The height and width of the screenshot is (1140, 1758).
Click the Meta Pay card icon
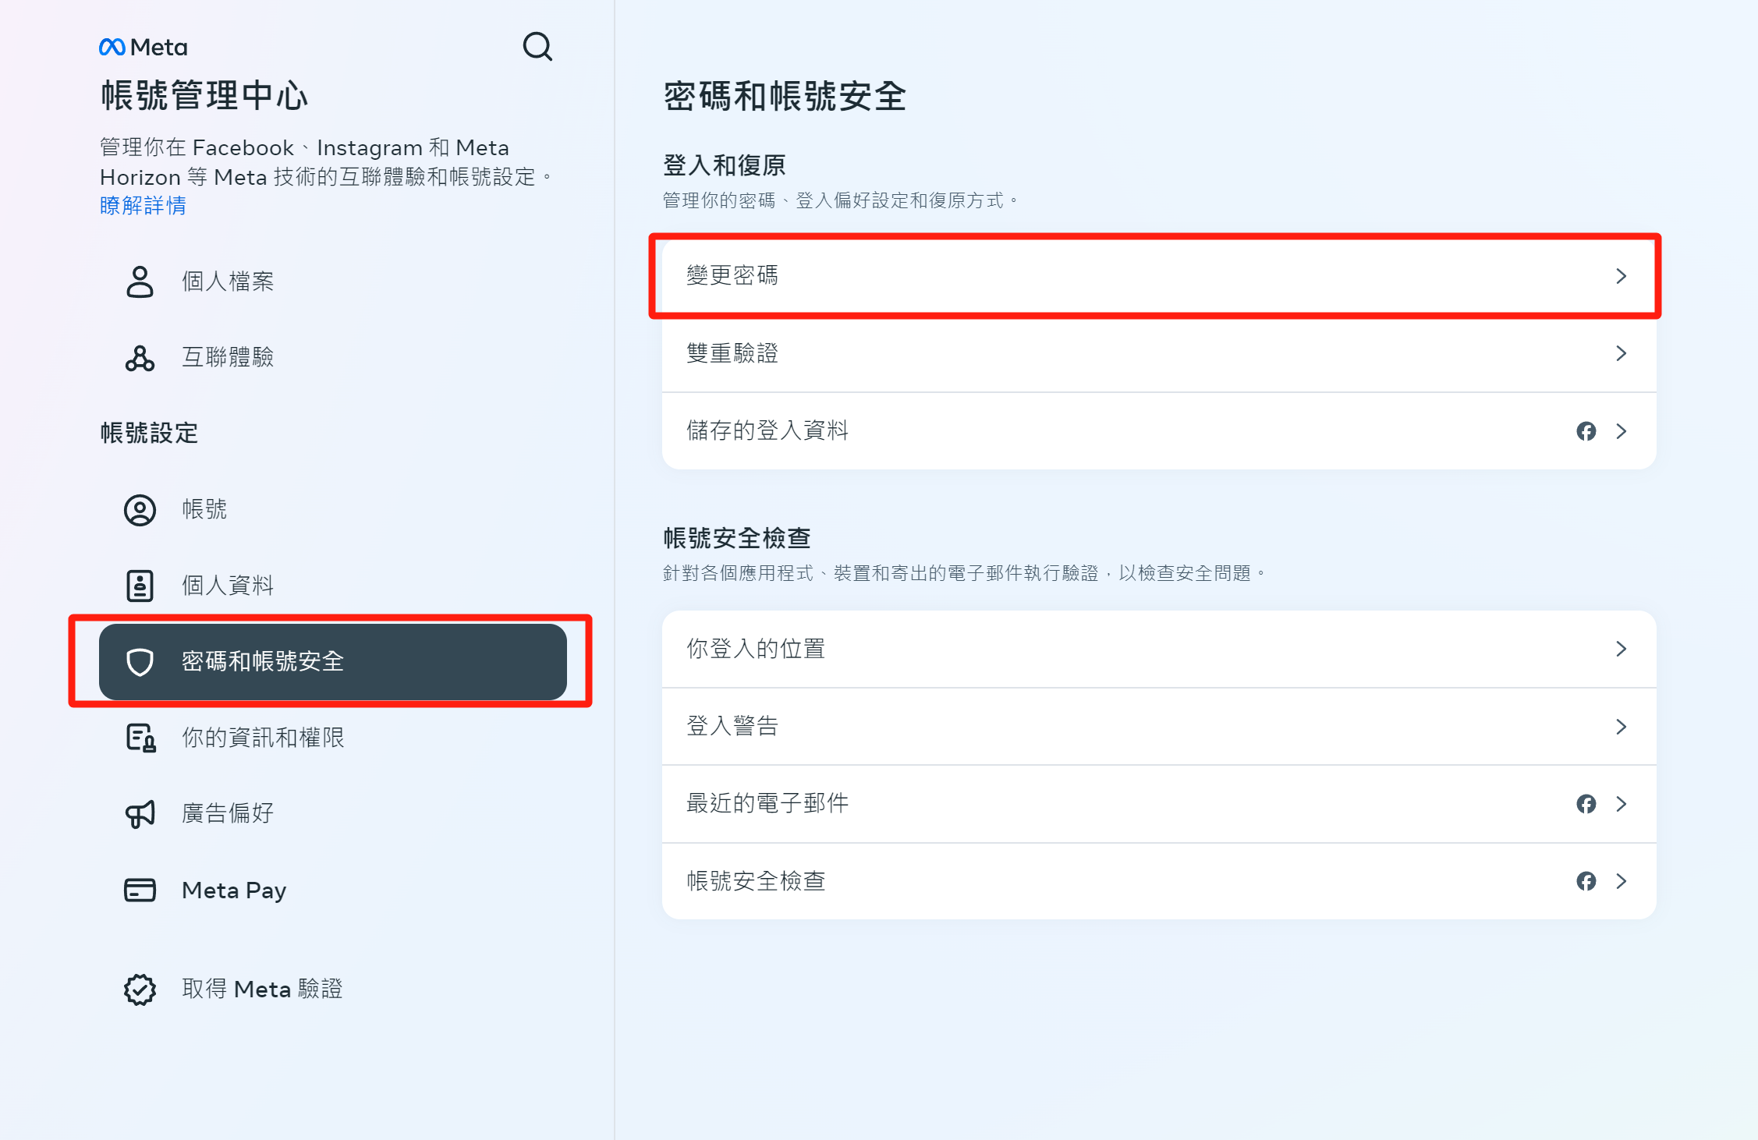[x=140, y=890]
